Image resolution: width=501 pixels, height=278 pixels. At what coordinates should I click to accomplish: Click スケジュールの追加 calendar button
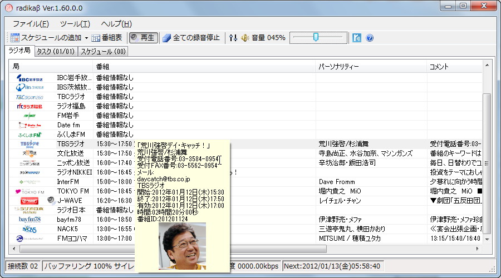pyautogui.click(x=46, y=38)
